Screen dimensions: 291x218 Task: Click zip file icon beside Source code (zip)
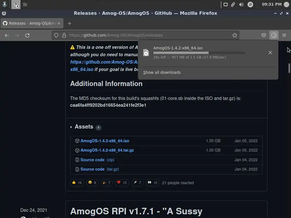pos(77,160)
